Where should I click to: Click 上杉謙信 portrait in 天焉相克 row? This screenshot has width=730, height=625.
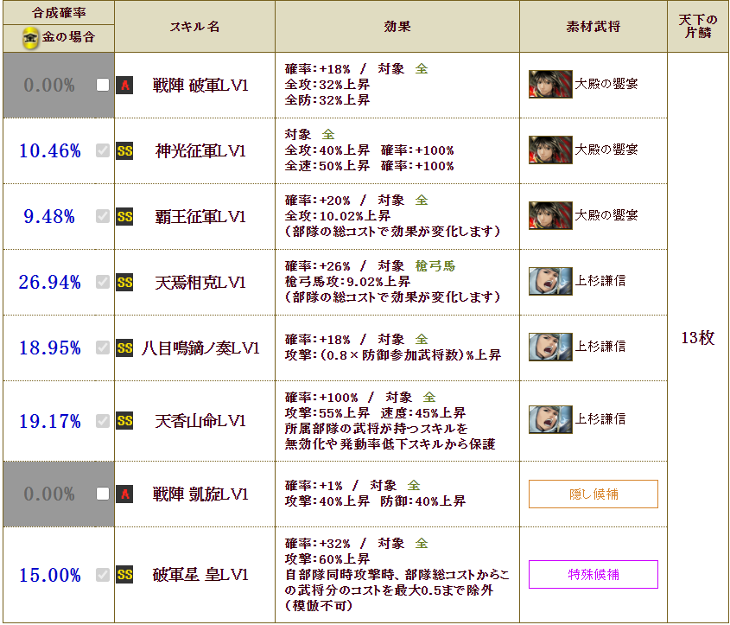[x=550, y=281]
